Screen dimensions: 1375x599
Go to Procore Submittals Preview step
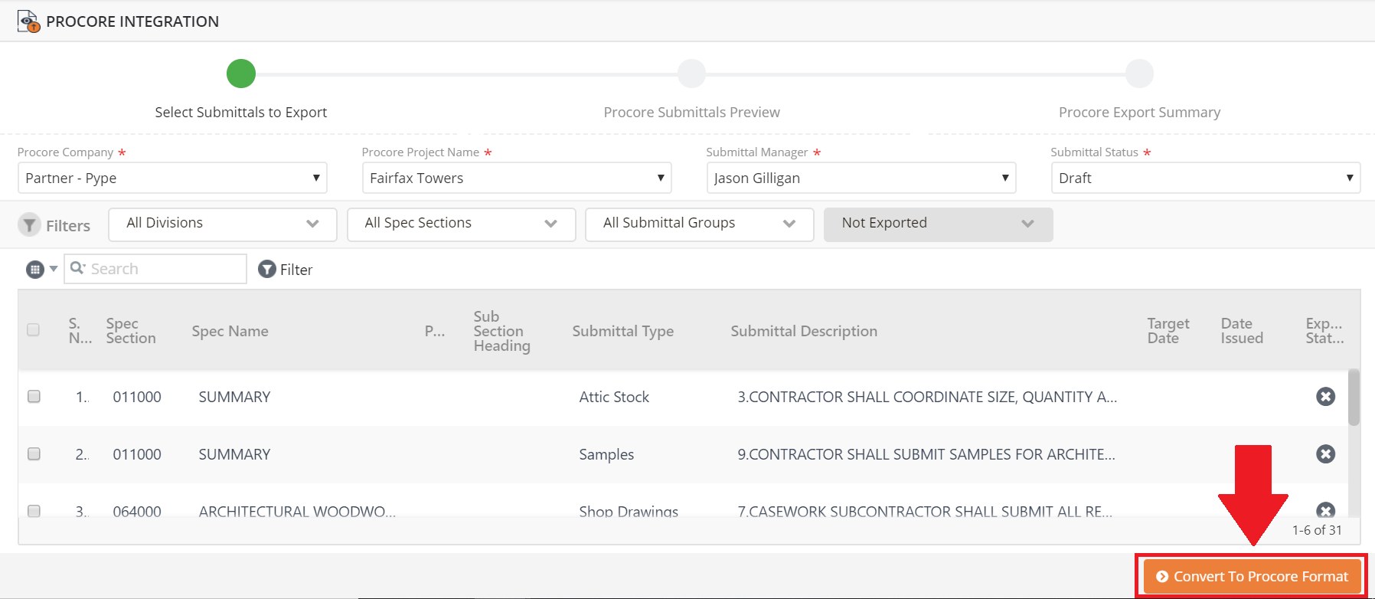pyautogui.click(x=691, y=74)
